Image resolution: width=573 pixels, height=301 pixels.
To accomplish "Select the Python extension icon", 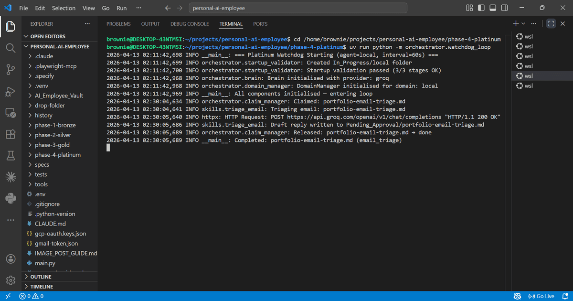I will 11,198.
